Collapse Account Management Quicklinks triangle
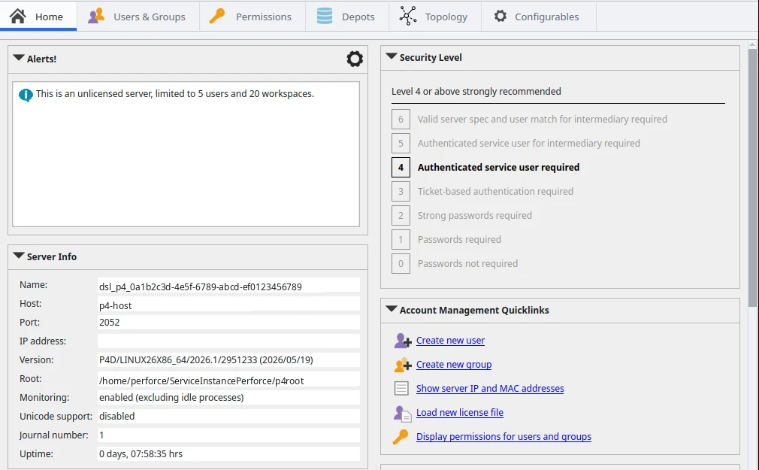Image resolution: width=759 pixels, height=470 pixels. click(391, 308)
